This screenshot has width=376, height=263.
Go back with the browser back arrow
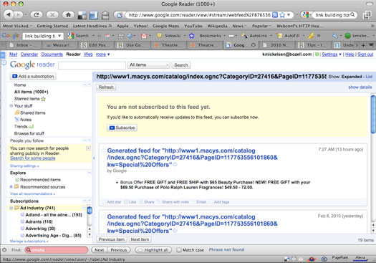tap(9, 15)
